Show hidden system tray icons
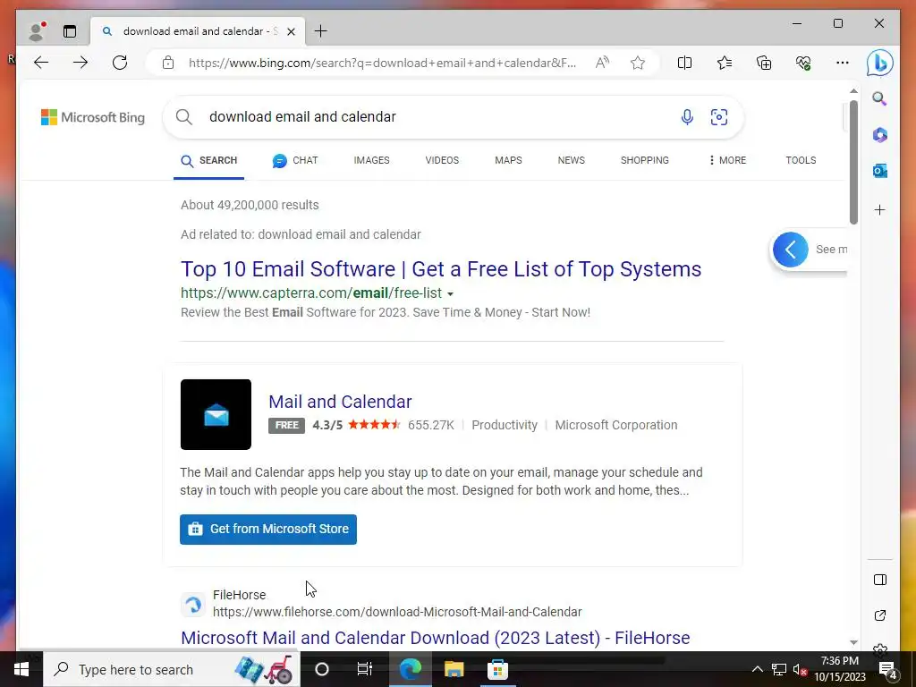916x687 pixels. [x=757, y=669]
